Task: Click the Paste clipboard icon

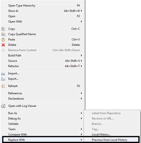Action: point(3,40)
